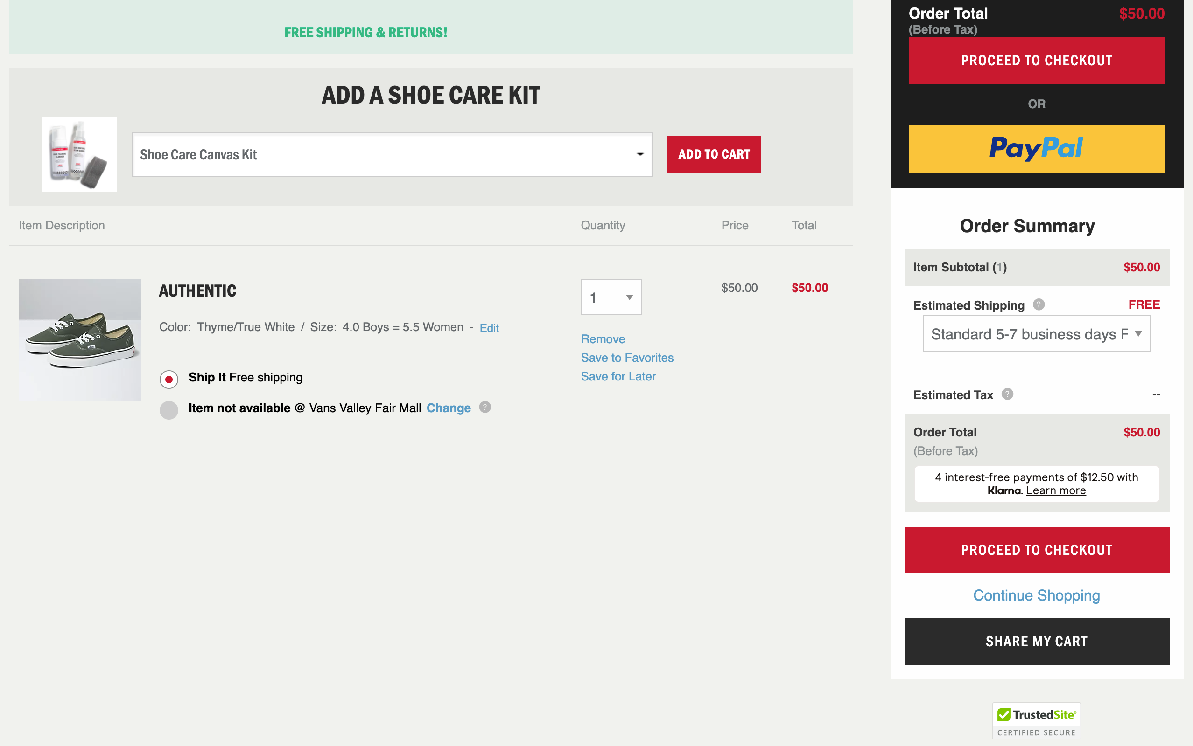
Task: Open the quantity dropdown for Authentic
Action: 611,297
